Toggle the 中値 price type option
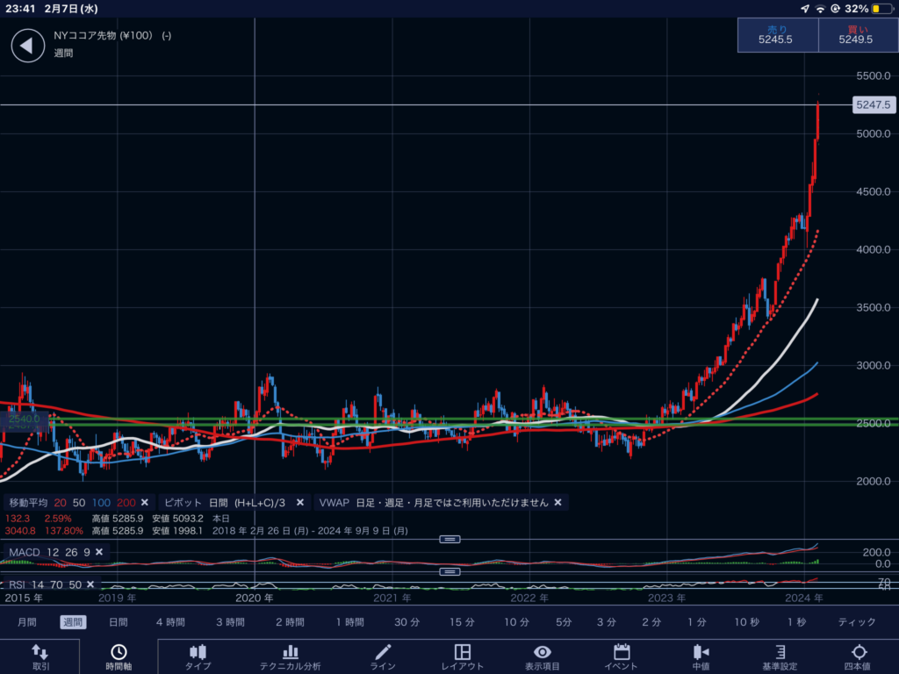The image size is (899, 674). [701, 652]
